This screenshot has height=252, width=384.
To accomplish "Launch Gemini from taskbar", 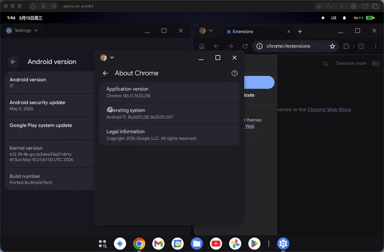I will coord(120,244).
